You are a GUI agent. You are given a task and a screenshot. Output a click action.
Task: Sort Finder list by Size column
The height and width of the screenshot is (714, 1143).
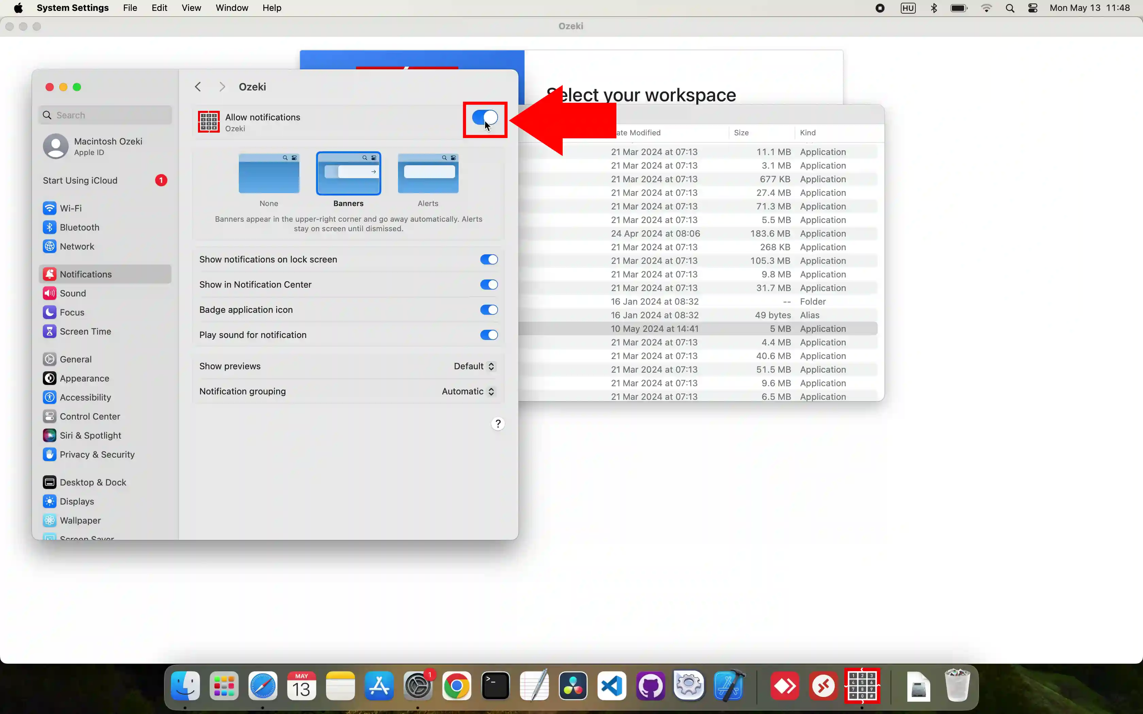(761, 133)
